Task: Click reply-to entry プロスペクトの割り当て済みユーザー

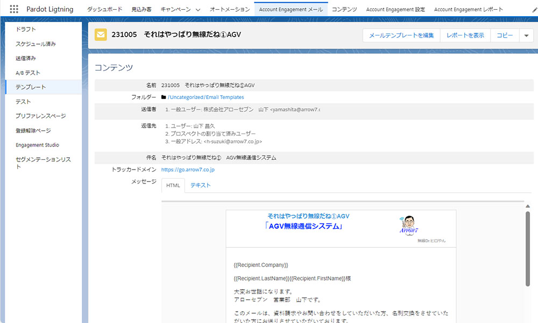Action: tap(210, 134)
